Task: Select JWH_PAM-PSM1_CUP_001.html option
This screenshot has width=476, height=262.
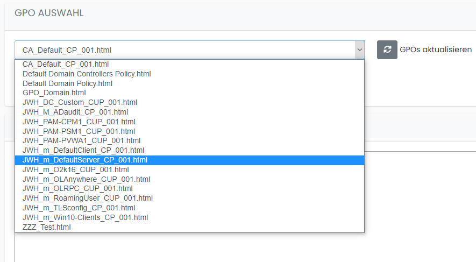Action: click(79, 131)
